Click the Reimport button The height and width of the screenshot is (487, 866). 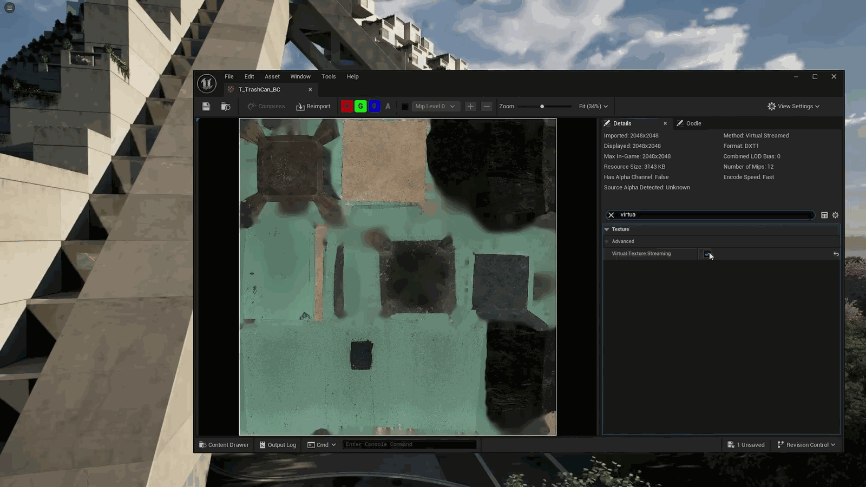point(313,107)
